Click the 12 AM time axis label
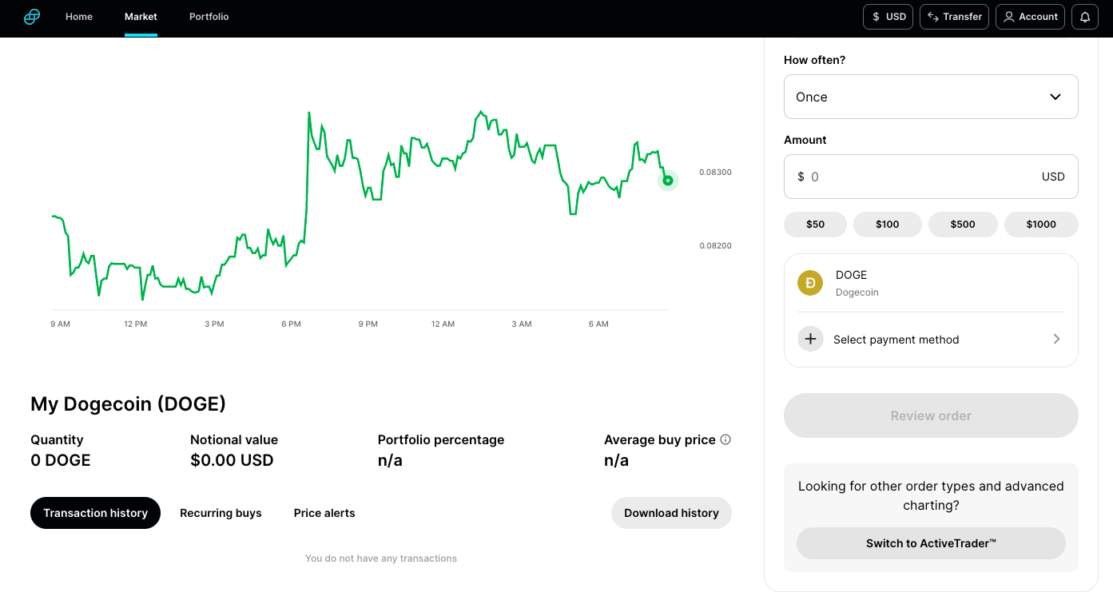The image size is (1113, 612). pyautogui.click(x=443, y=324)
